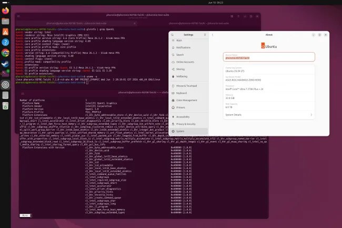Click the ASUS ROG MAXIMUS hardware model row
This screenshot has width=342, height=228.
(x=269, y=79)
